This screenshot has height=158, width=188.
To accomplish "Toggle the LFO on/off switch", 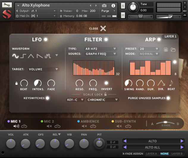I will point(46,39).
